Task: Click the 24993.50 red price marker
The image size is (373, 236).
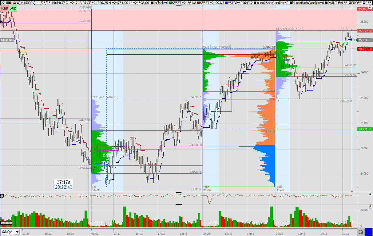Action: click(x=365, y=49)
